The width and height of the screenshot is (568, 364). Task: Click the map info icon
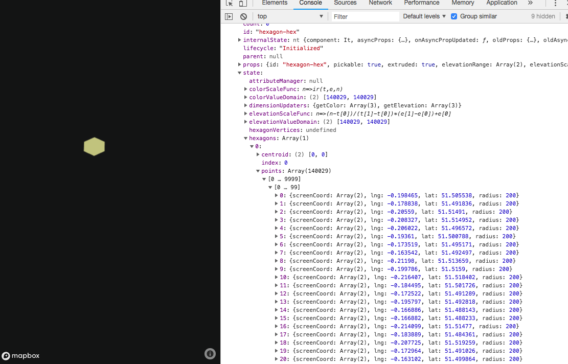(x=210, y=353)
